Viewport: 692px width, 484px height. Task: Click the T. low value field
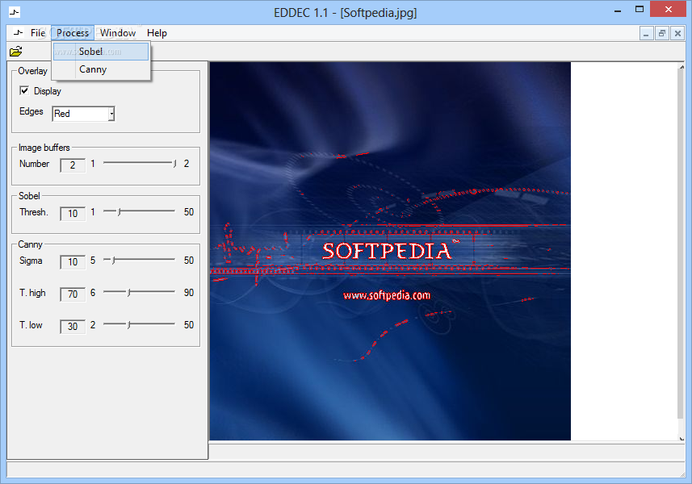tap(73, 326)
